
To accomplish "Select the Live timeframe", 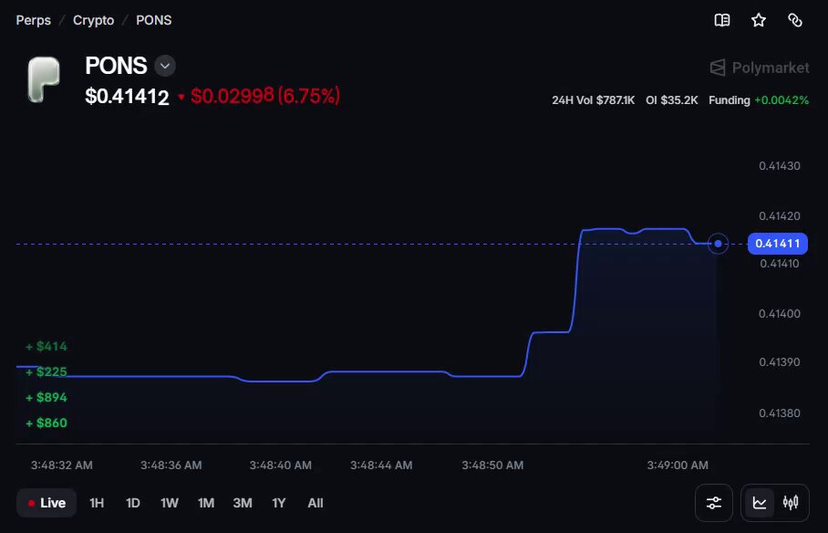I will (x=47, y=503).
